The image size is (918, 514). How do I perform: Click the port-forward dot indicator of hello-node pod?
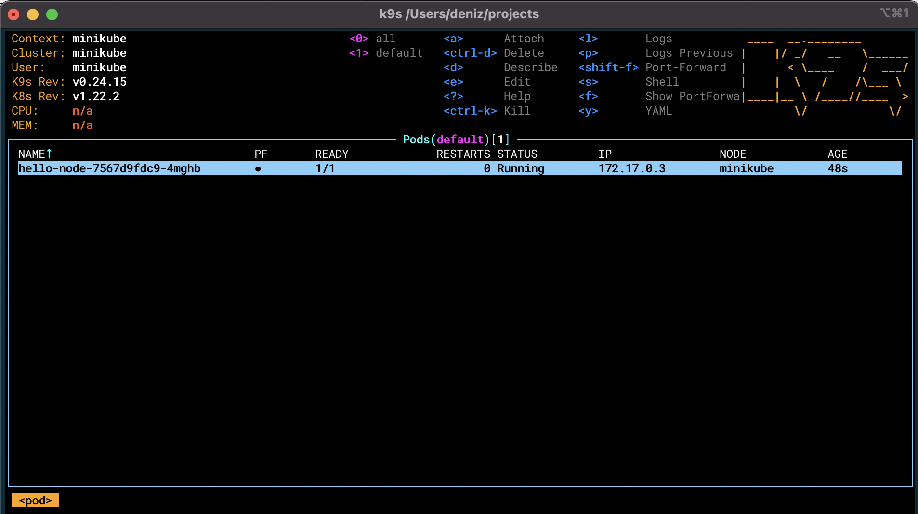(x=258, y=169)
